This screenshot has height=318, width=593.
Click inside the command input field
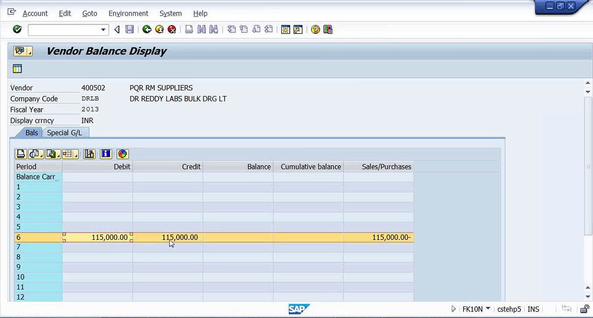pos(64,30)
